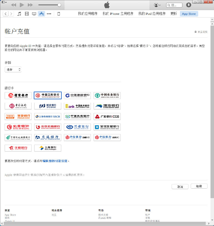The image size is (214, 226).
Task: Click the fast-forward button
Action: coord(30,5)
